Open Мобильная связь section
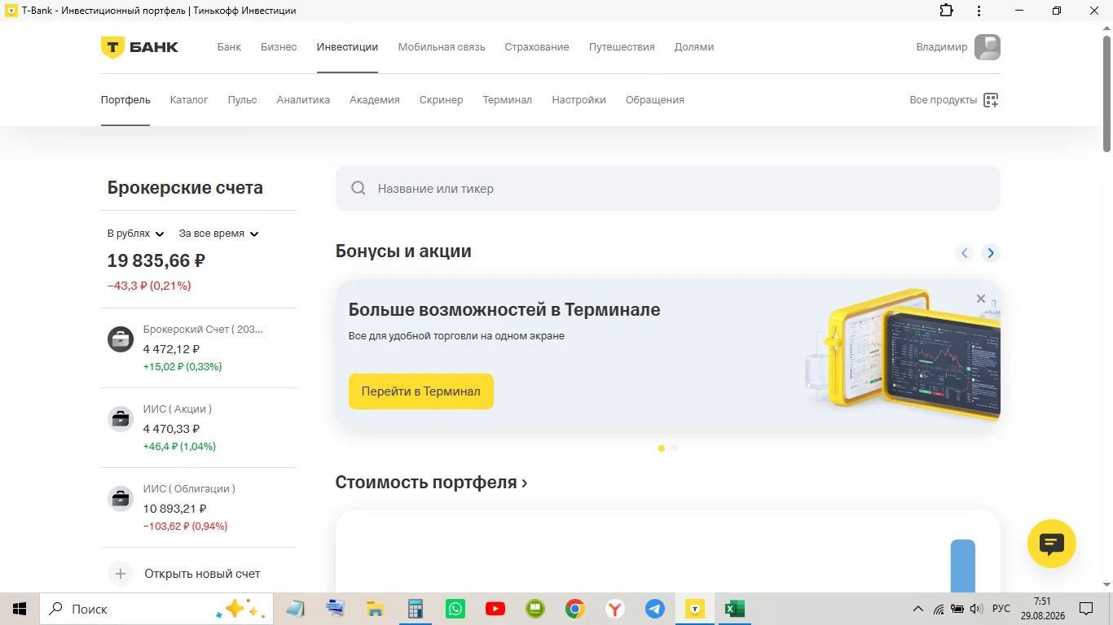The width and height of the screenshot is (1113, 625). (442, 47)
